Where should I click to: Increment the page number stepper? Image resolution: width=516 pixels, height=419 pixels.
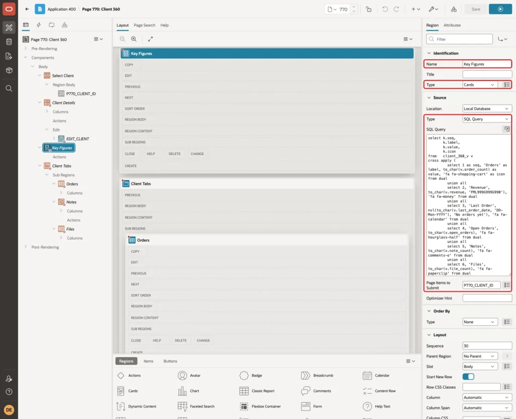pyautogui.click(x=354, y=7)
